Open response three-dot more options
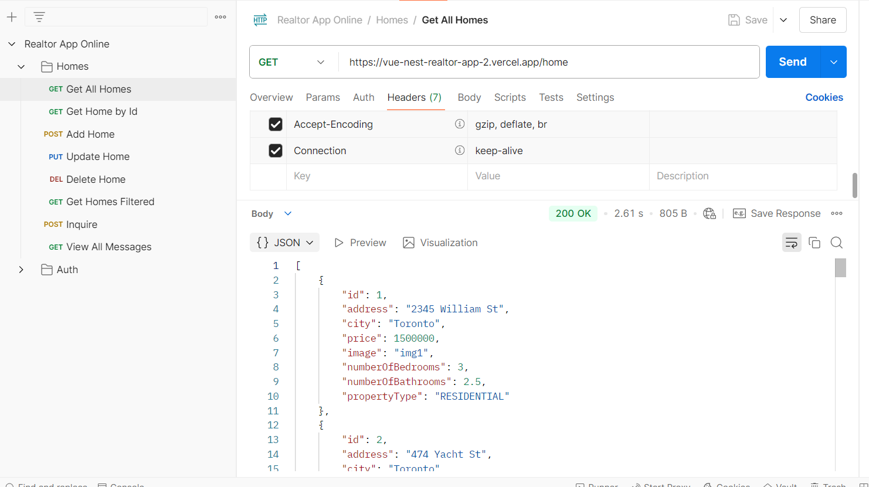 coord(837,214)
